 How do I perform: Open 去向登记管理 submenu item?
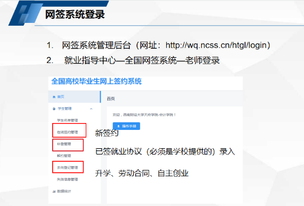coord(67,168)
